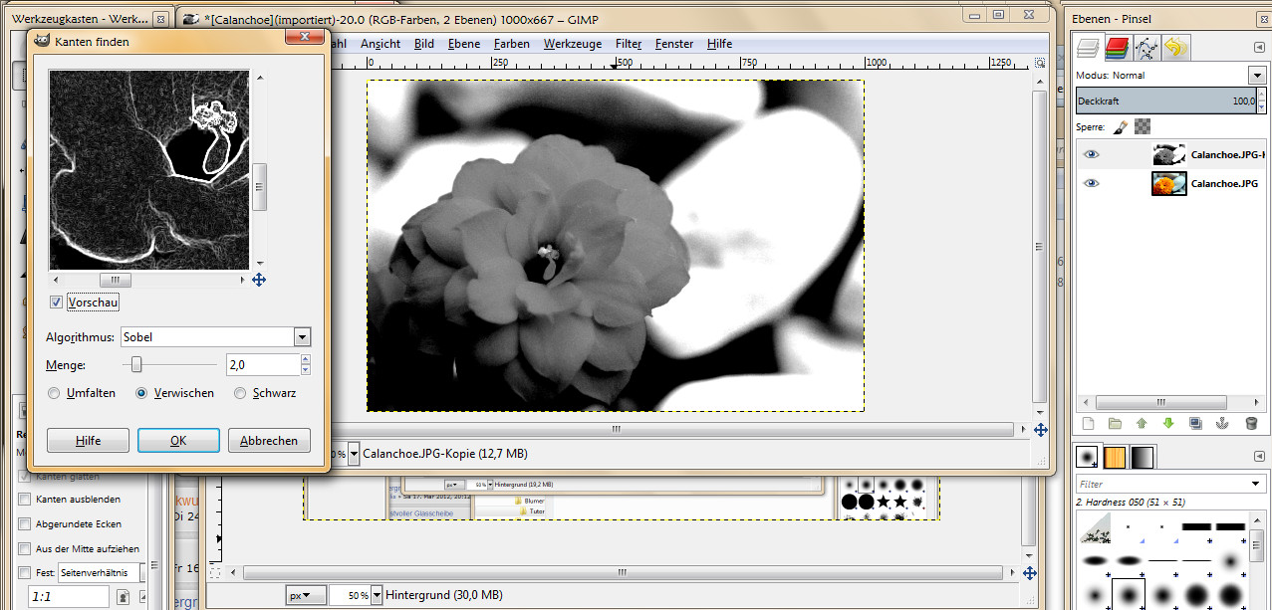1272x610 pixels.
Task: Select the orange flower Calanchoe.JPG layer thumbnail
Action: click(x=1168, y=183)
